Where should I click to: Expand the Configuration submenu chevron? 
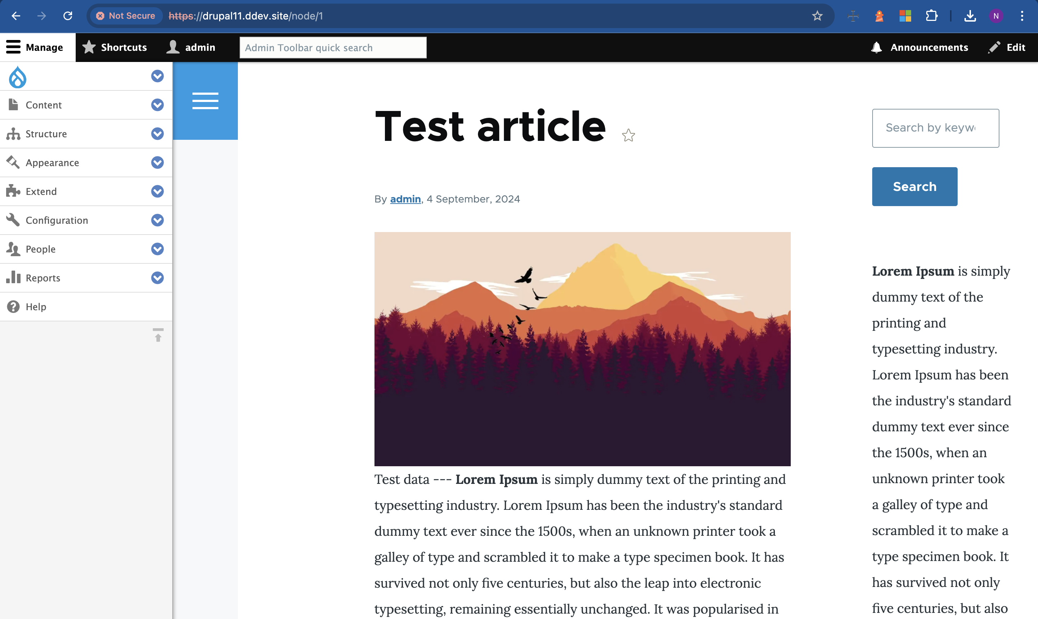coord(157,220)
